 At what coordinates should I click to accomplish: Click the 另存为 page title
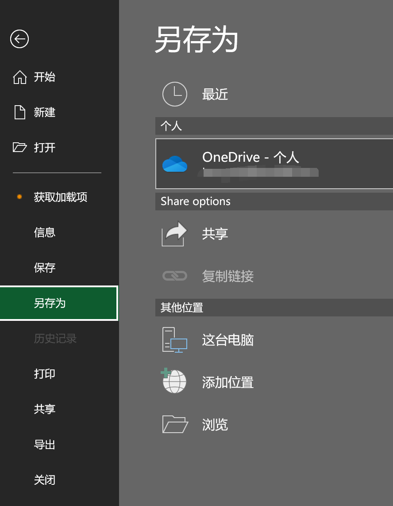tap(196, 39)
